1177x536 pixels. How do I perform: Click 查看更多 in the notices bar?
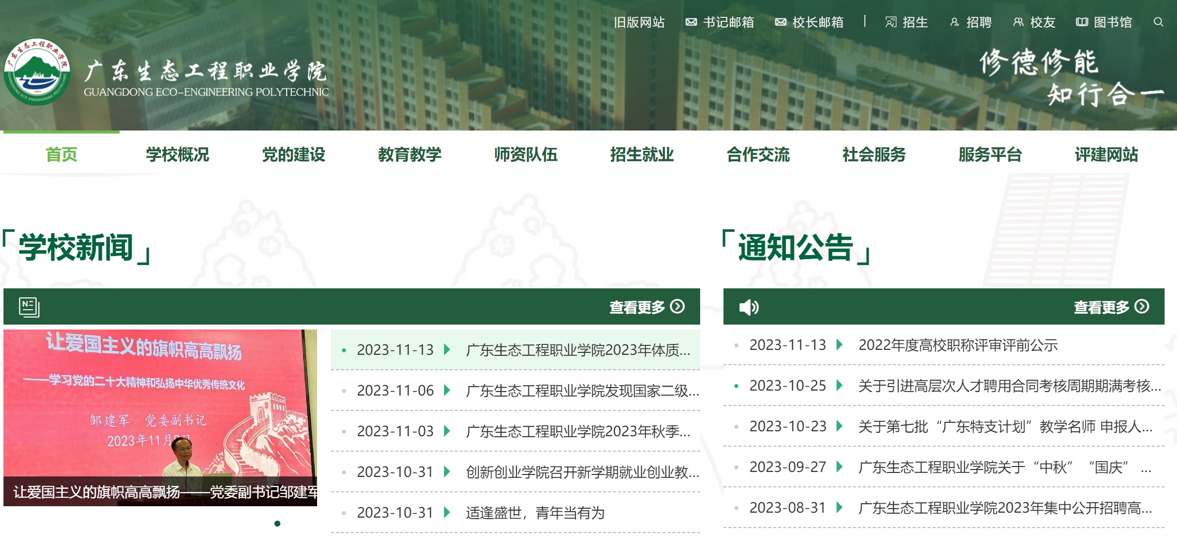point(1102,307)
